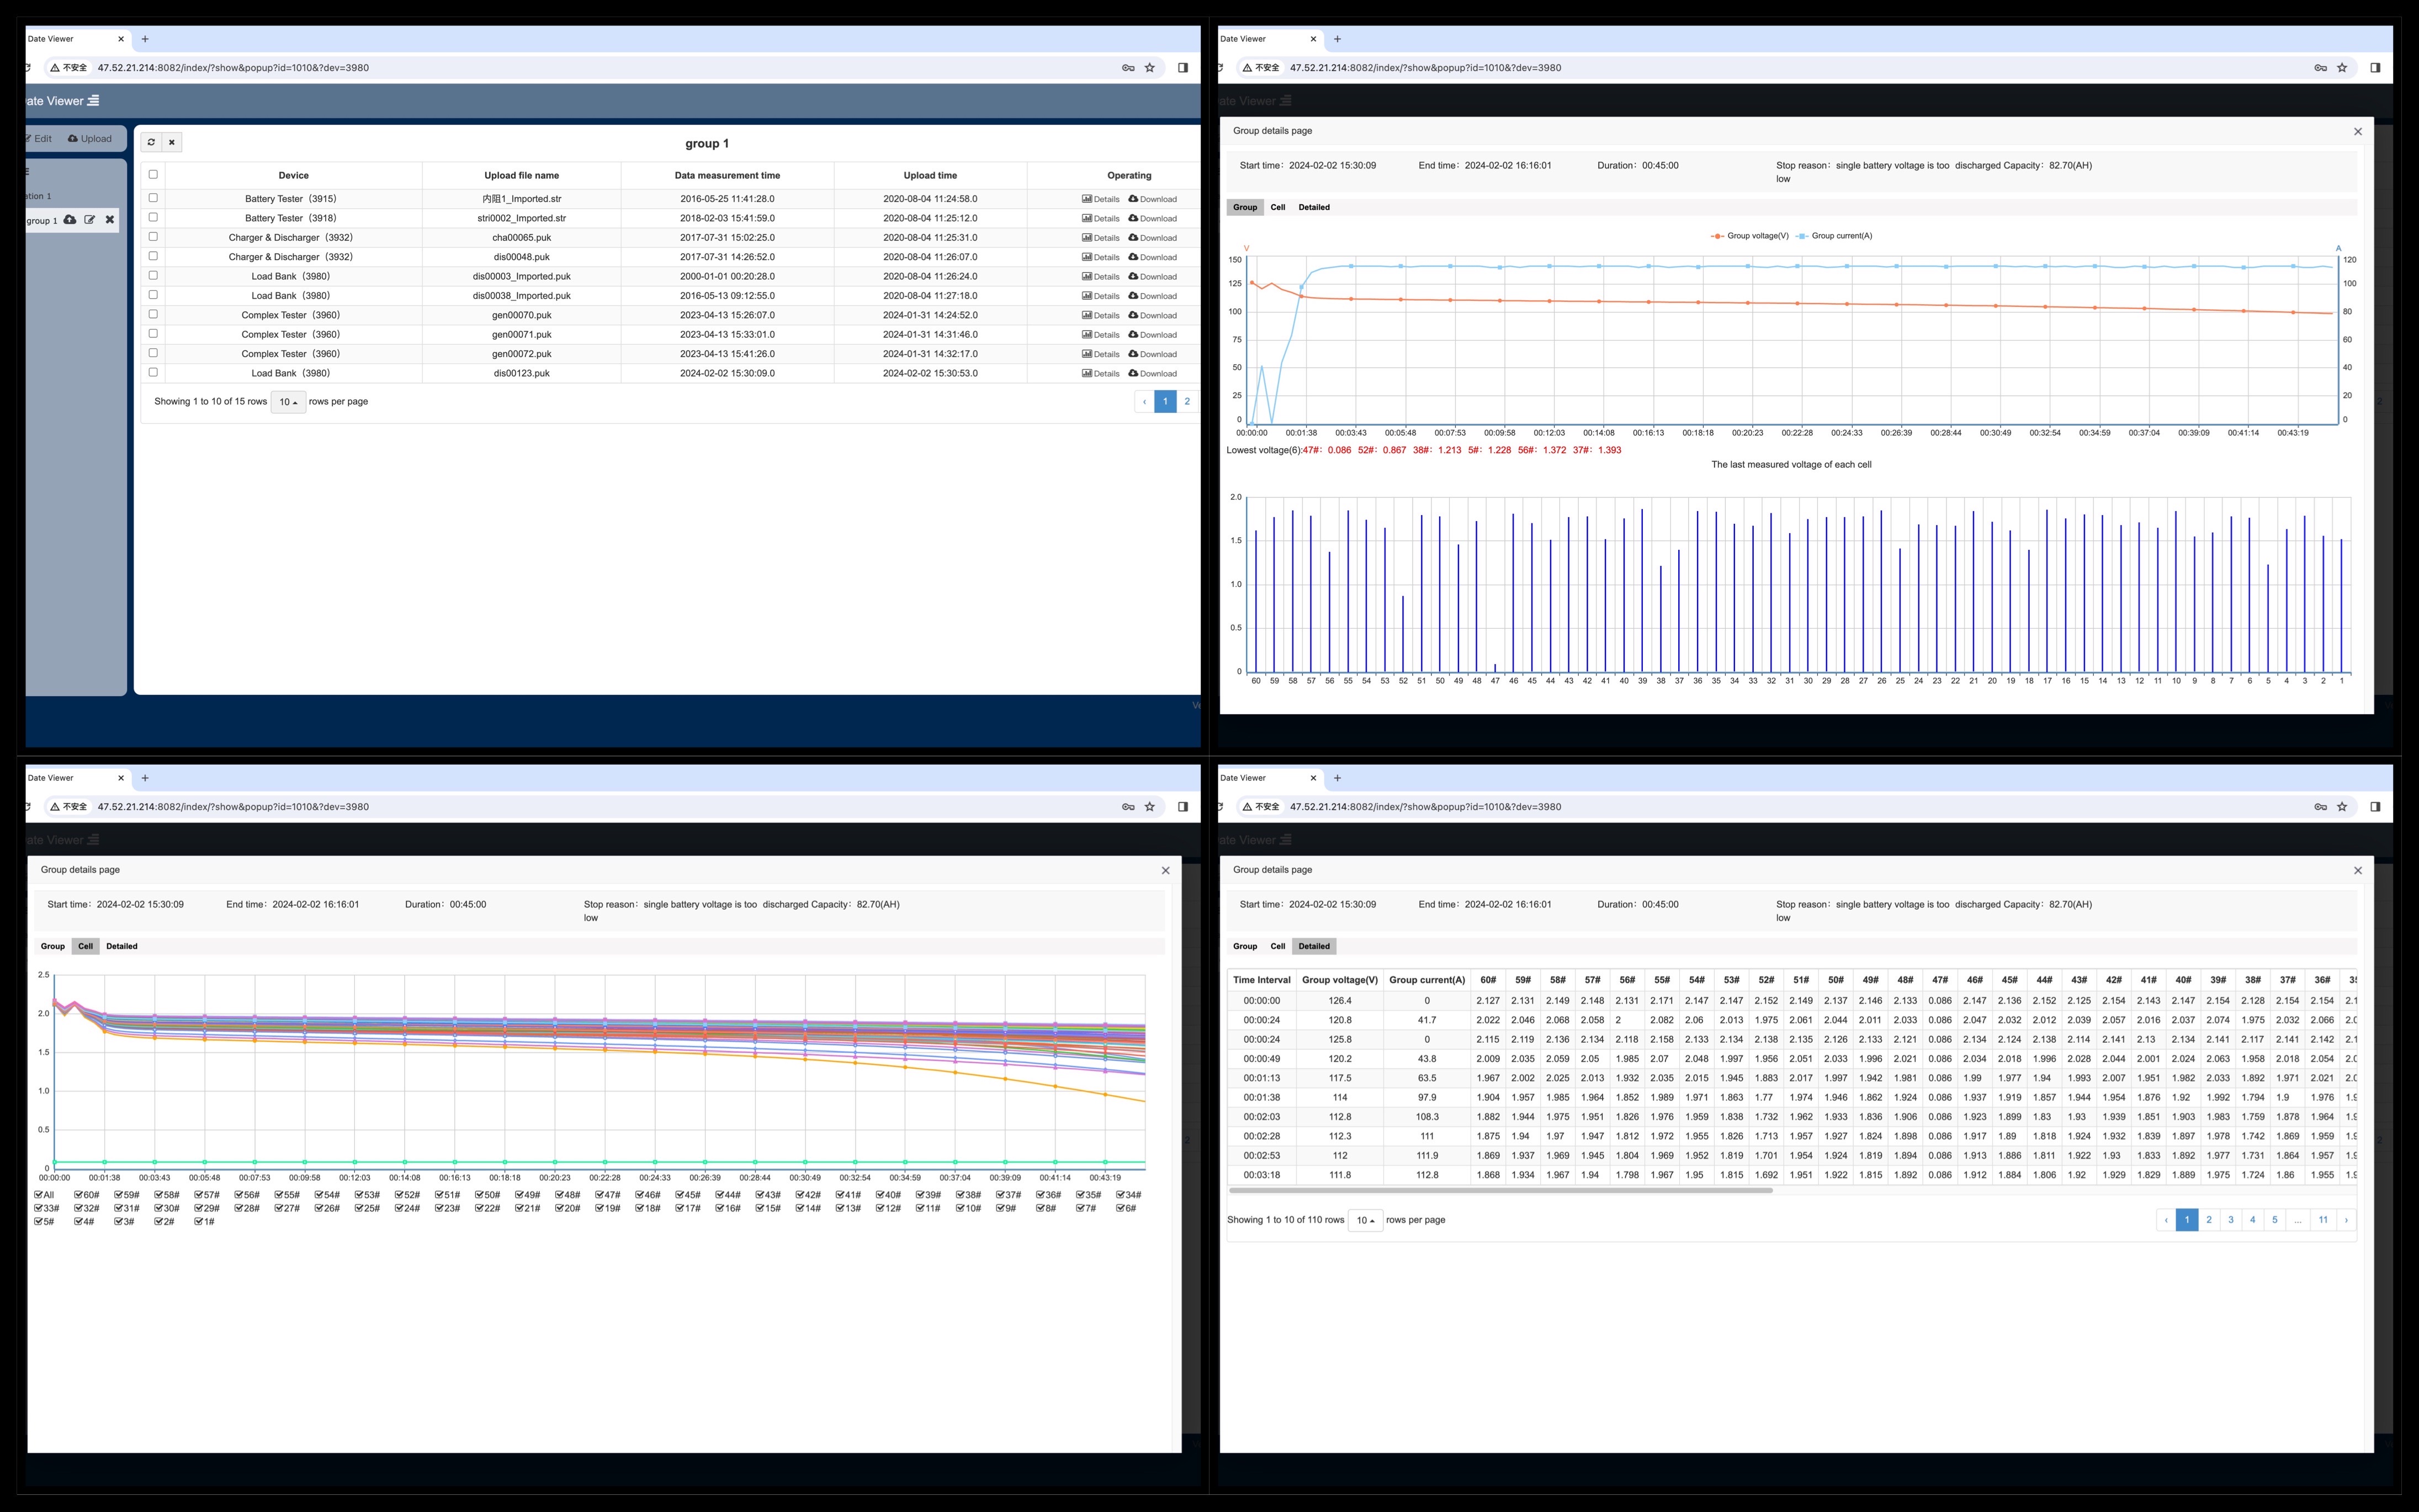The height and width of the screenshot is (1512, 2419).
Task: Go to page 2 of the device file list
Action: 1187,402
